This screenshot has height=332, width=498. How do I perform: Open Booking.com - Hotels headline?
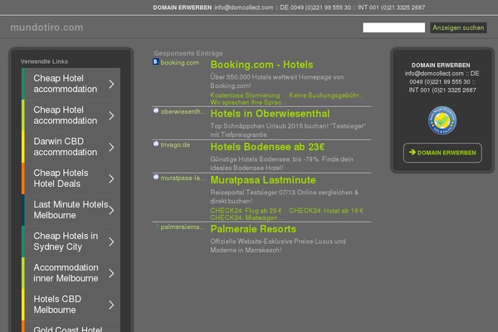[261, 65]
